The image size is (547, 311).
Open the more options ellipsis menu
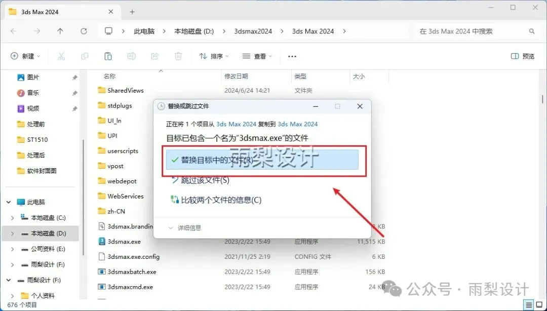pyautogui.click(x=292, y=57)
